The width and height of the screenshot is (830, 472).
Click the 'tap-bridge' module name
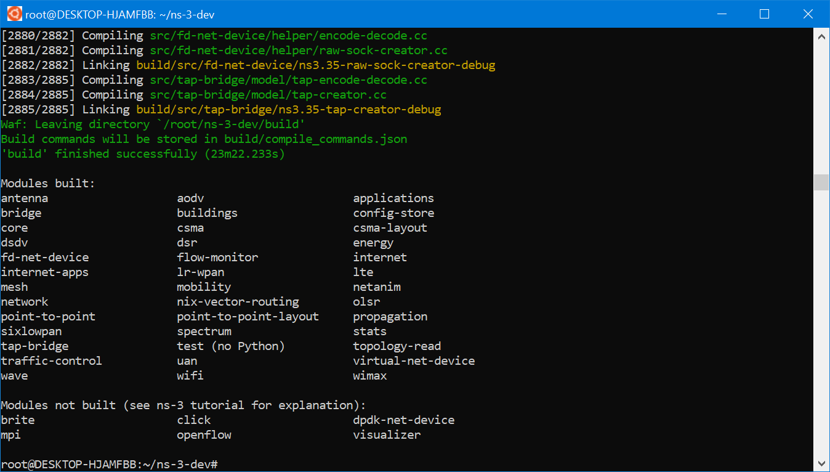(x=35, y=346)
